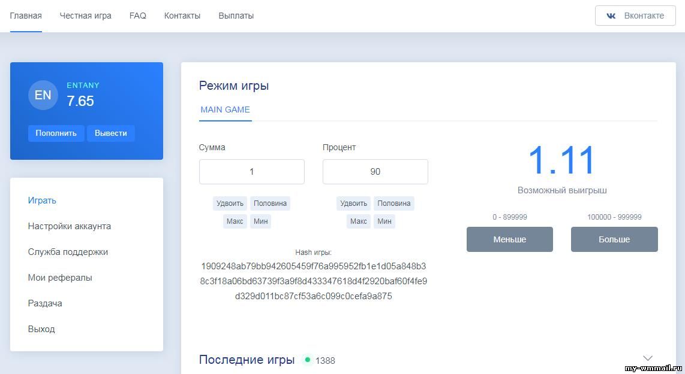Open Мои рефералы in the sidebar
This screenshot has height=374, width=685.
(60, 278)
